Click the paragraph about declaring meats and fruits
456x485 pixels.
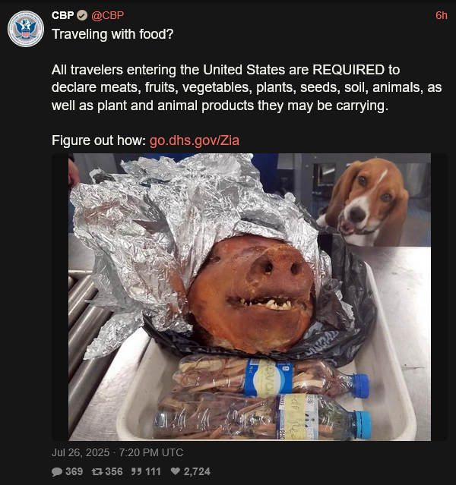[x=246, y=87]
